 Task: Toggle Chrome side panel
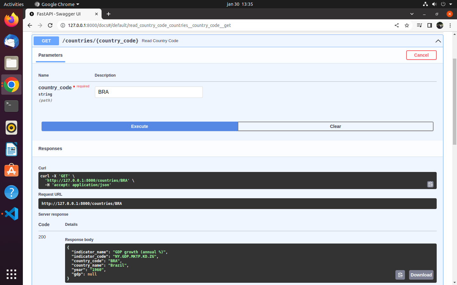pyautogui.click(x=430, y=25)
